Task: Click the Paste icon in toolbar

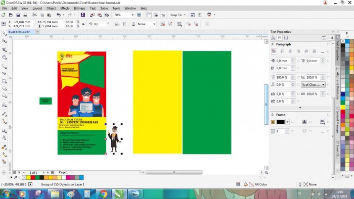Action: click(x=49, y=15)
